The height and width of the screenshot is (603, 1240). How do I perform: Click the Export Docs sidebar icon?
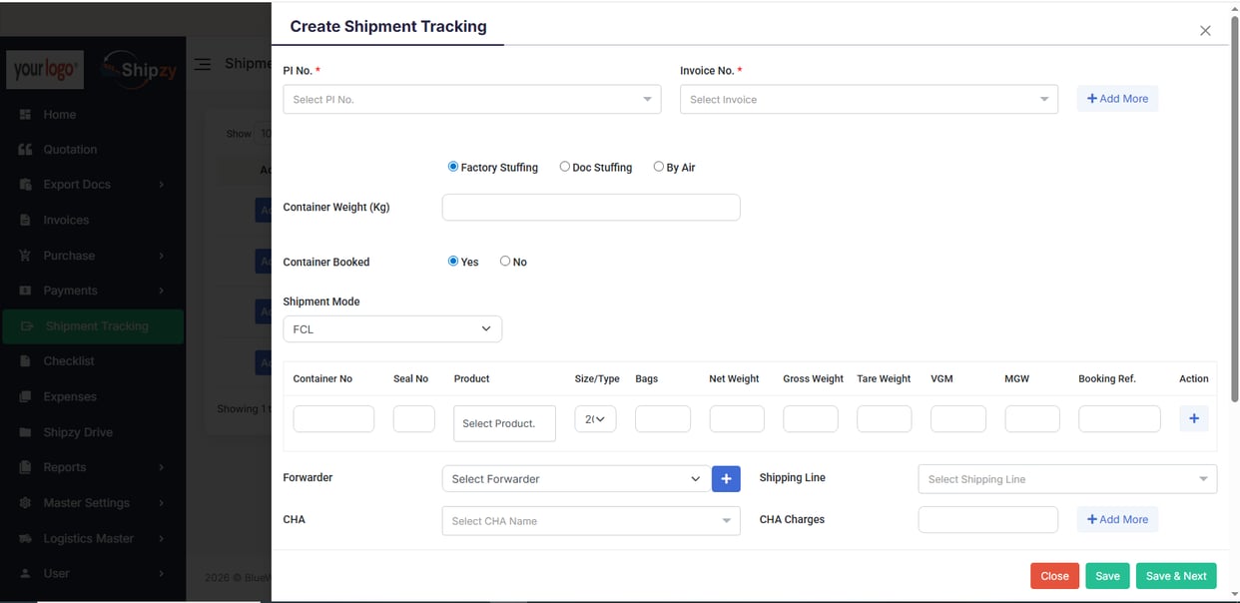pyautogui.click(x=25, y=185)
